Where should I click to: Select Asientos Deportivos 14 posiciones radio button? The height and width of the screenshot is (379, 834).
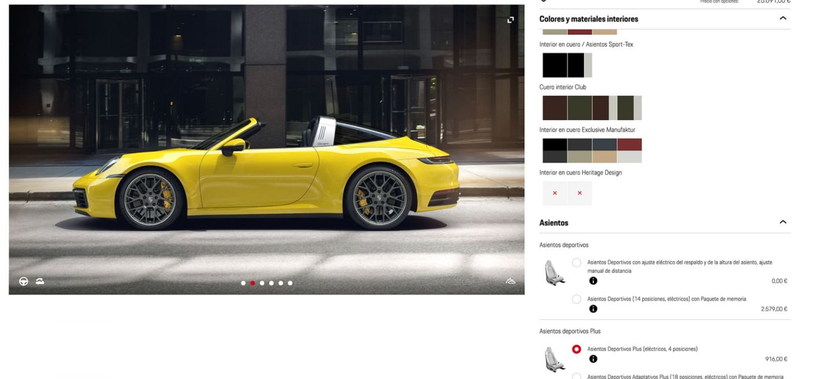click(x=576, y=299)
